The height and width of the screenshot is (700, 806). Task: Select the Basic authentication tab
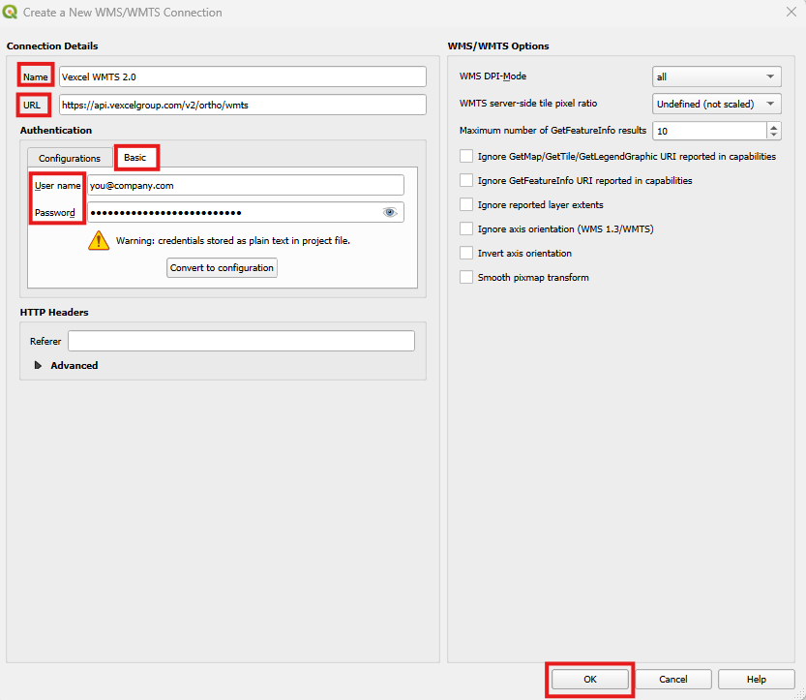point(135,158)
